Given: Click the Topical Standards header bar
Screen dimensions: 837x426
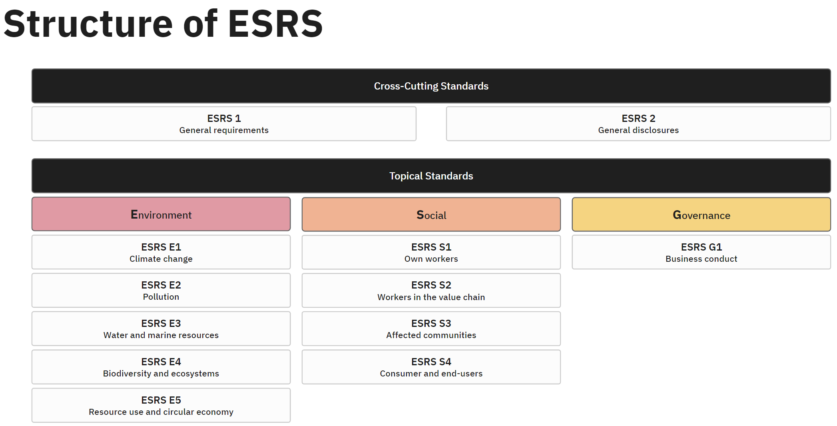Looking at the screenshot, I should point(430,175).
